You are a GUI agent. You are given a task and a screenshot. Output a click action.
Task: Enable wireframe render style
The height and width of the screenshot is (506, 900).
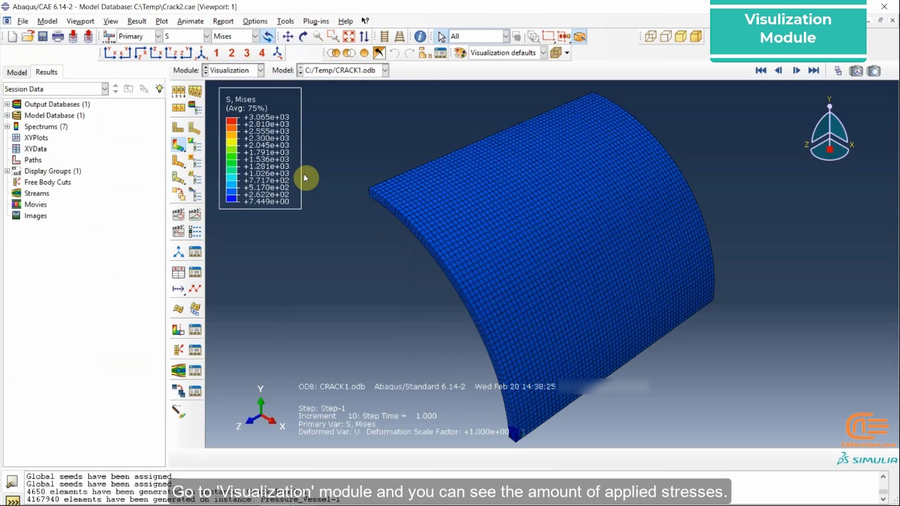coord(650,36)
